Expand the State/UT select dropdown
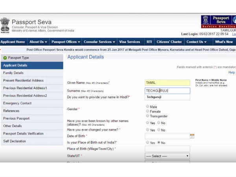This screenshot has height=177, width=236. pos(167,156)
